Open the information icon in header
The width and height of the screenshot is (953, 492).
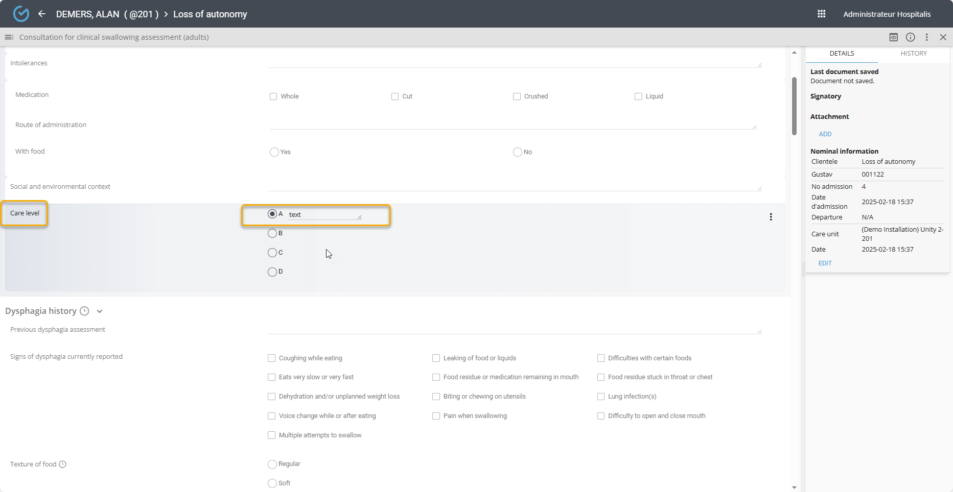click(910, 37)
